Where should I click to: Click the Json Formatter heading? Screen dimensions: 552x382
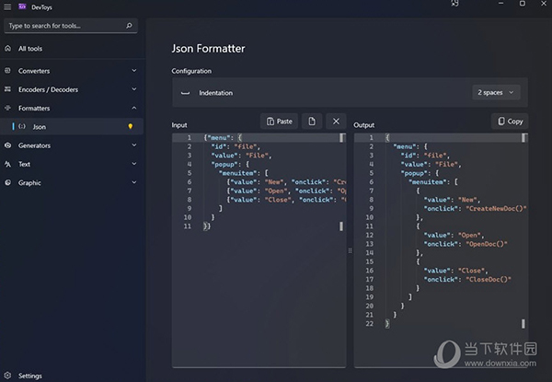click(208, 48)
